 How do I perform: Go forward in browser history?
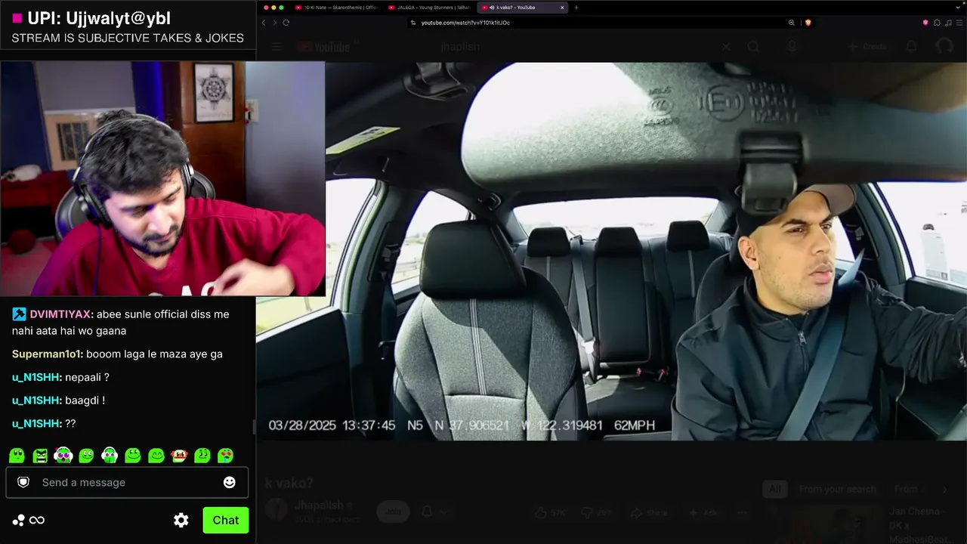(x=274, y=23)
